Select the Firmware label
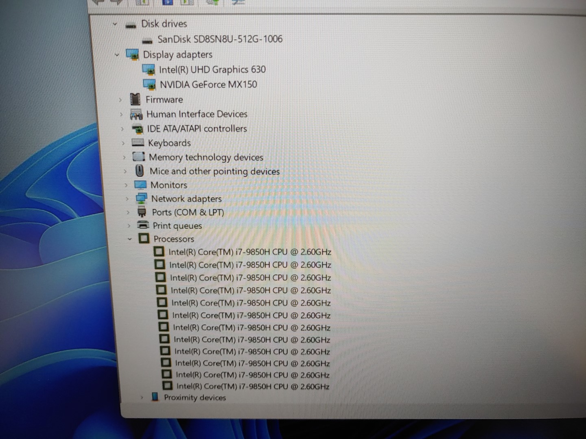This screenshot has width=586, height=439. (164, 100)
